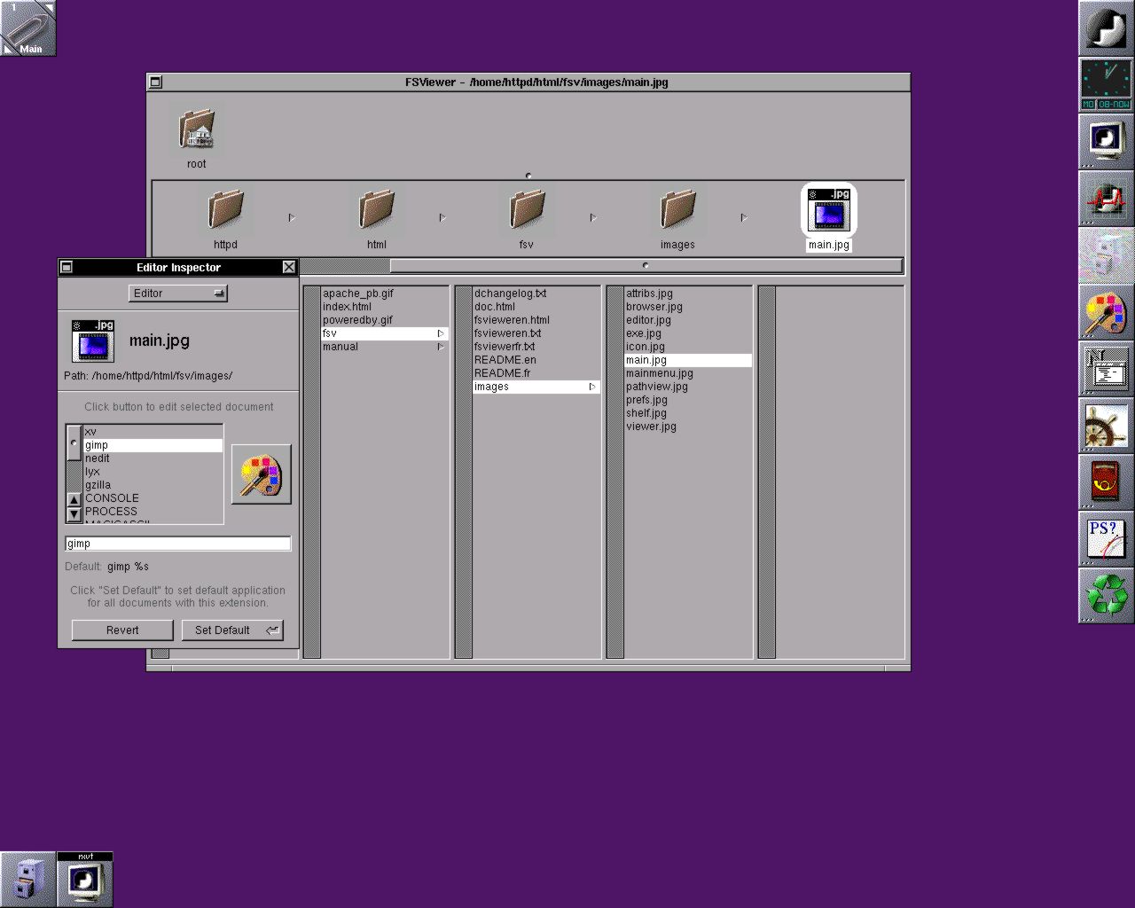Expand the images folder entry in list

[536, 387]
